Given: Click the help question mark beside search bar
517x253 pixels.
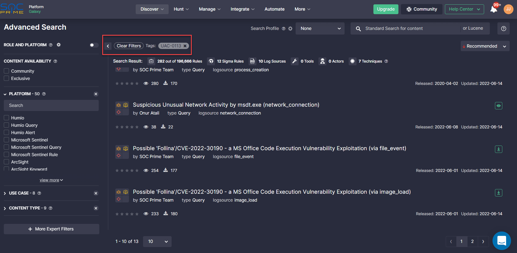Looking at the screenshot, I should [503, 29].
